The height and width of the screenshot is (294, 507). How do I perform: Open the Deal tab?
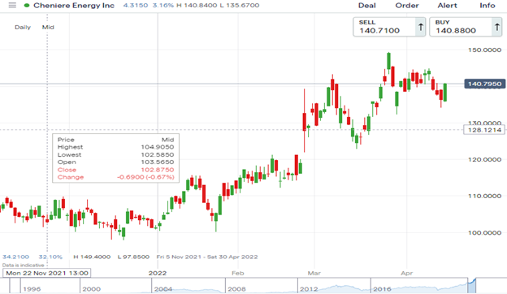[367, 6]
